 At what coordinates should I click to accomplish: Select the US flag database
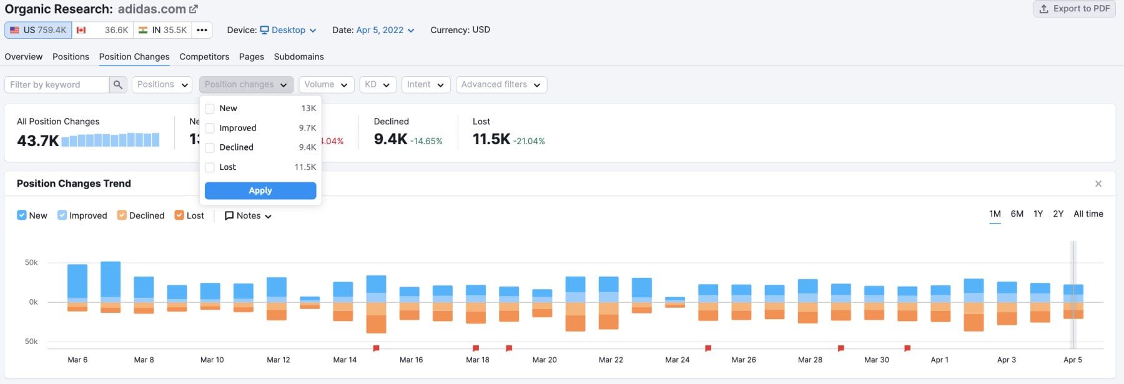click(x=38, y=30)
